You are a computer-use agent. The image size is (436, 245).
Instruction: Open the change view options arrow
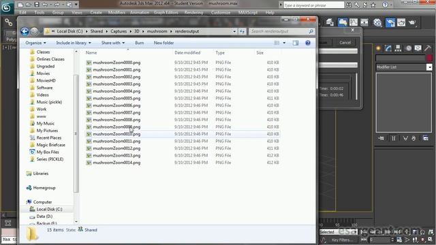284,43
